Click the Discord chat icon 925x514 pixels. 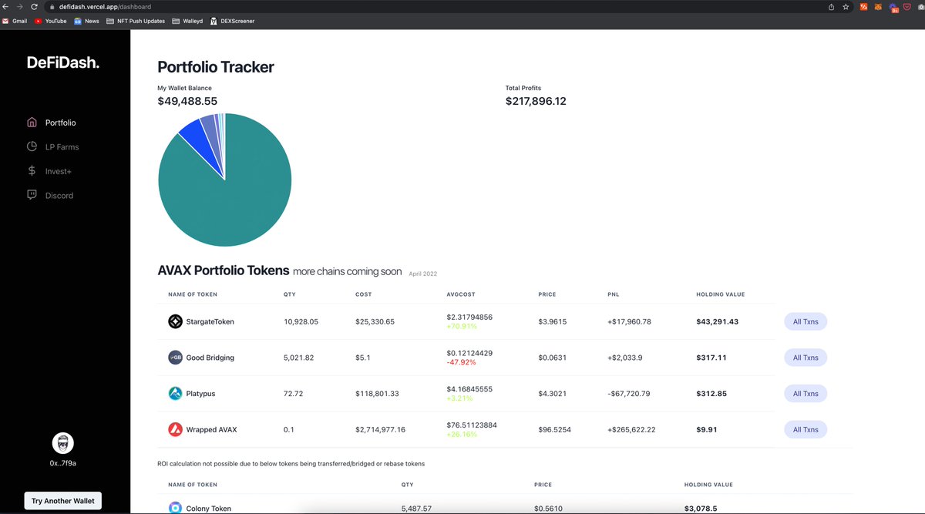pos(32,195)
